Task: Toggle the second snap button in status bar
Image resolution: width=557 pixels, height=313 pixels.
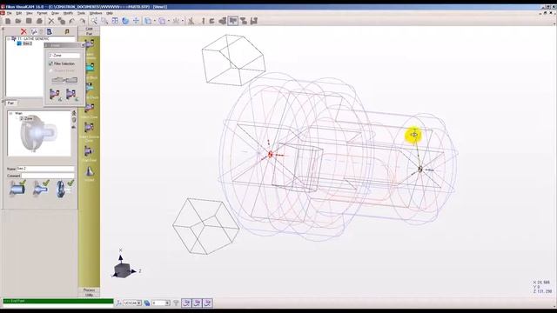Action: tap(198, 303)
